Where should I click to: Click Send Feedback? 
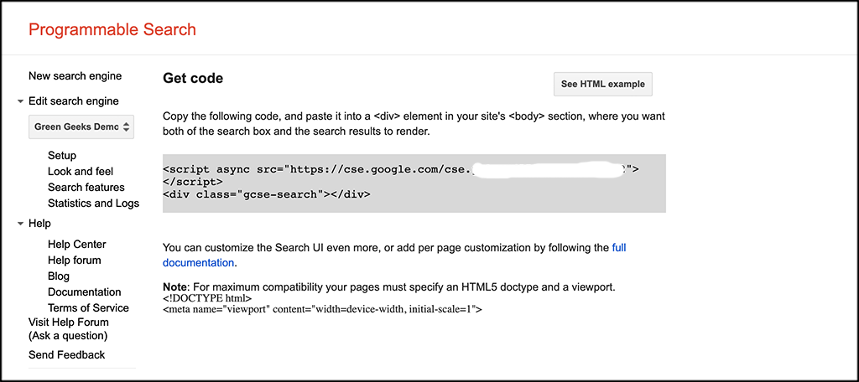pyautogui.click(x=67, y=354)
